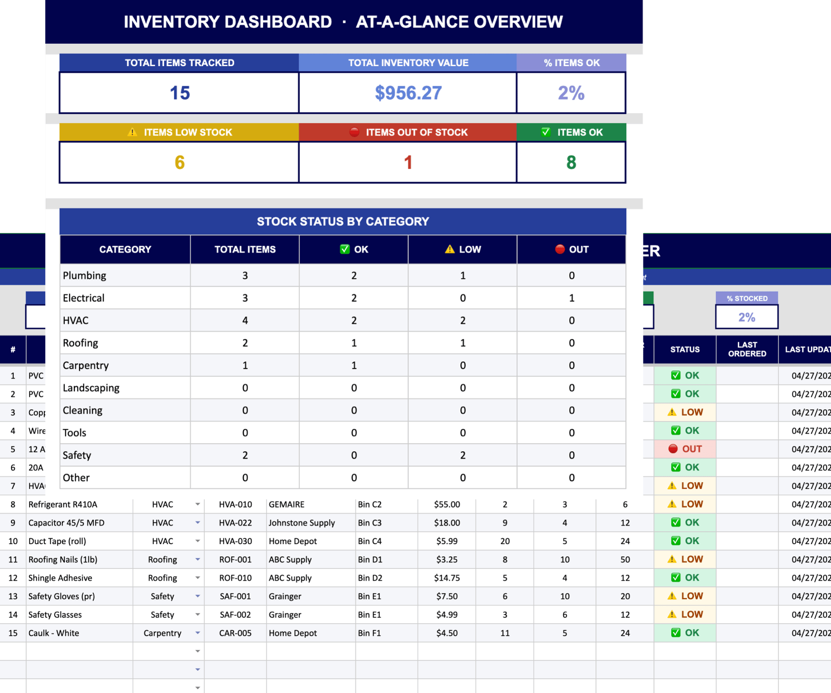Click the LAST ORDERED column header

pyautogui.click(x=747, y=349)
